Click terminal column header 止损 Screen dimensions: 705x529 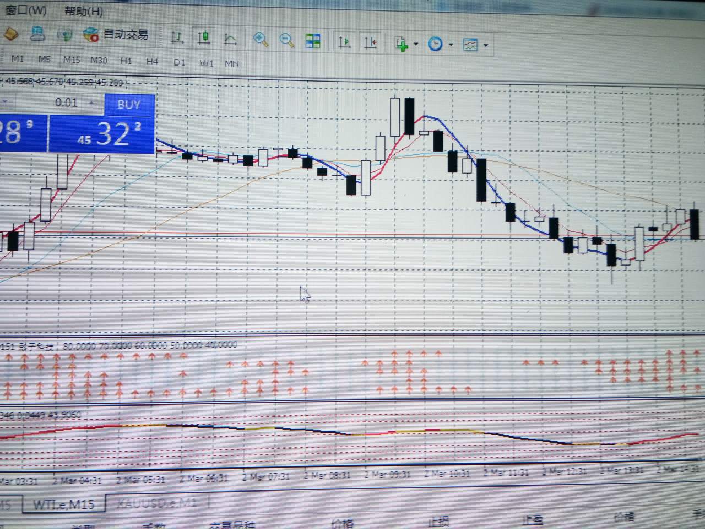[438, 521]
